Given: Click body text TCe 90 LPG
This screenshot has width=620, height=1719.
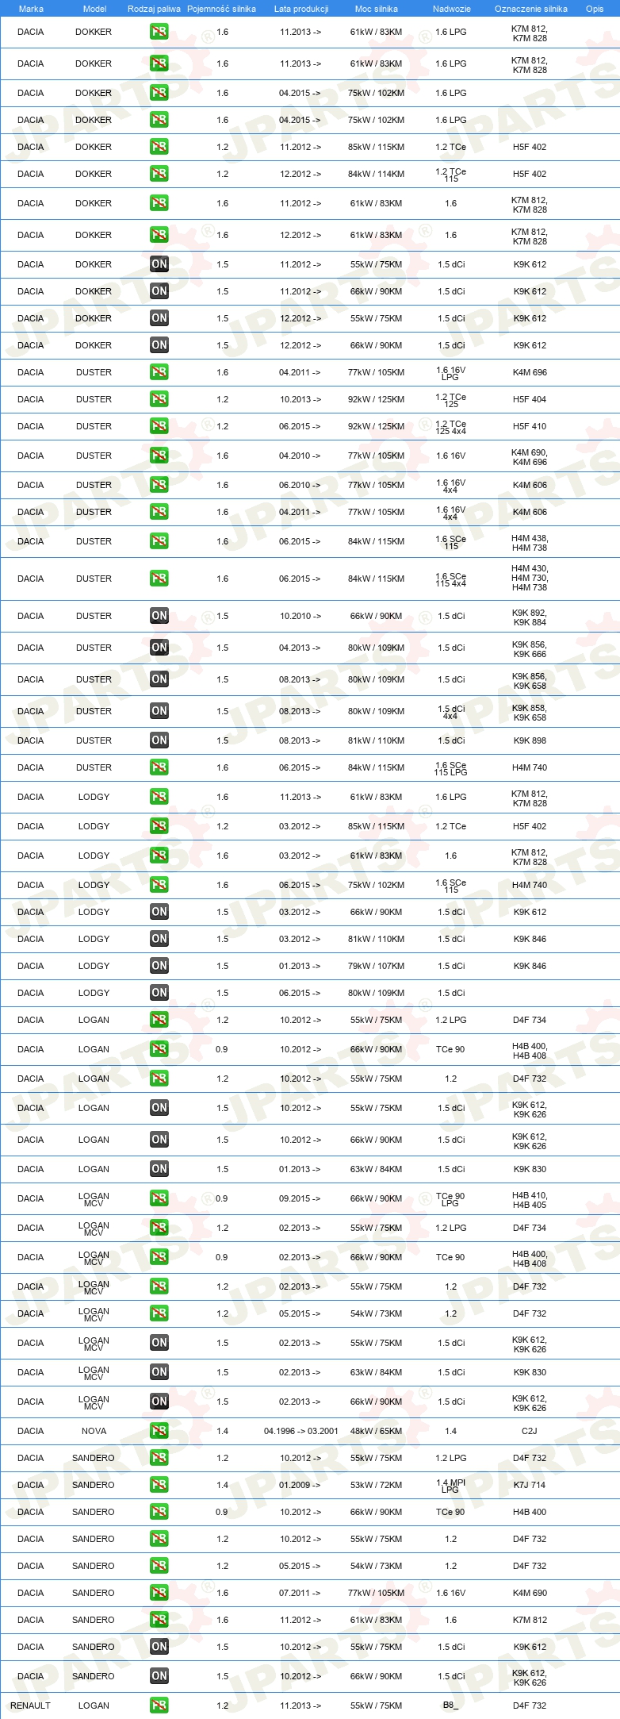Looking at the screenshot, I should pyautogui.click(x=450, y=1200).
